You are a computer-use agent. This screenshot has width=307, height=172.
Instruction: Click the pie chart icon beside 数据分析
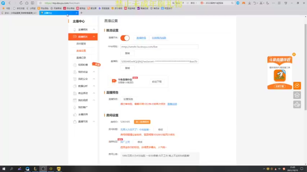[74, 86]
